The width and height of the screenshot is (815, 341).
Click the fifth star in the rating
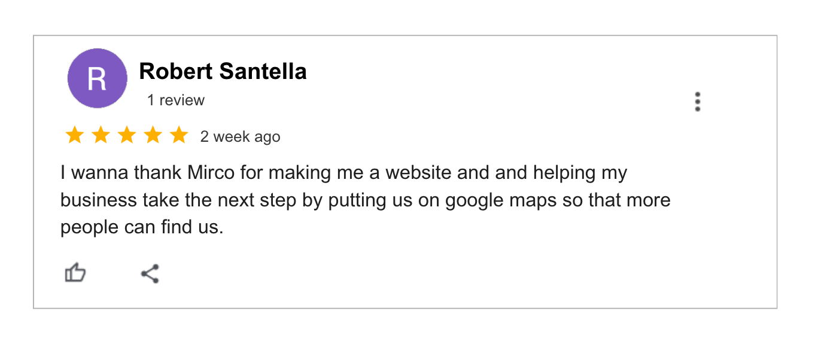[x=179, y=136]
